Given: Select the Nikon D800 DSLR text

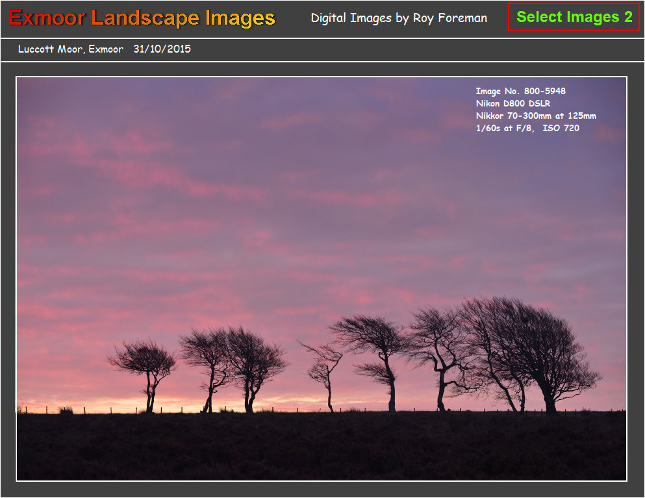Looking at the screenshot, I should [x=513, y=103].
